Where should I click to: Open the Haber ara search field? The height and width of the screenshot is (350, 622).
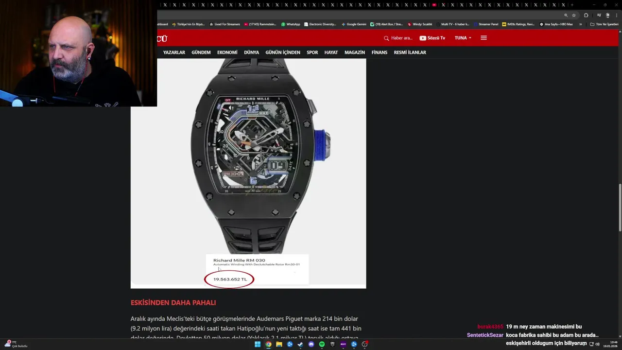pyautogui.click(x=402, y=38)
